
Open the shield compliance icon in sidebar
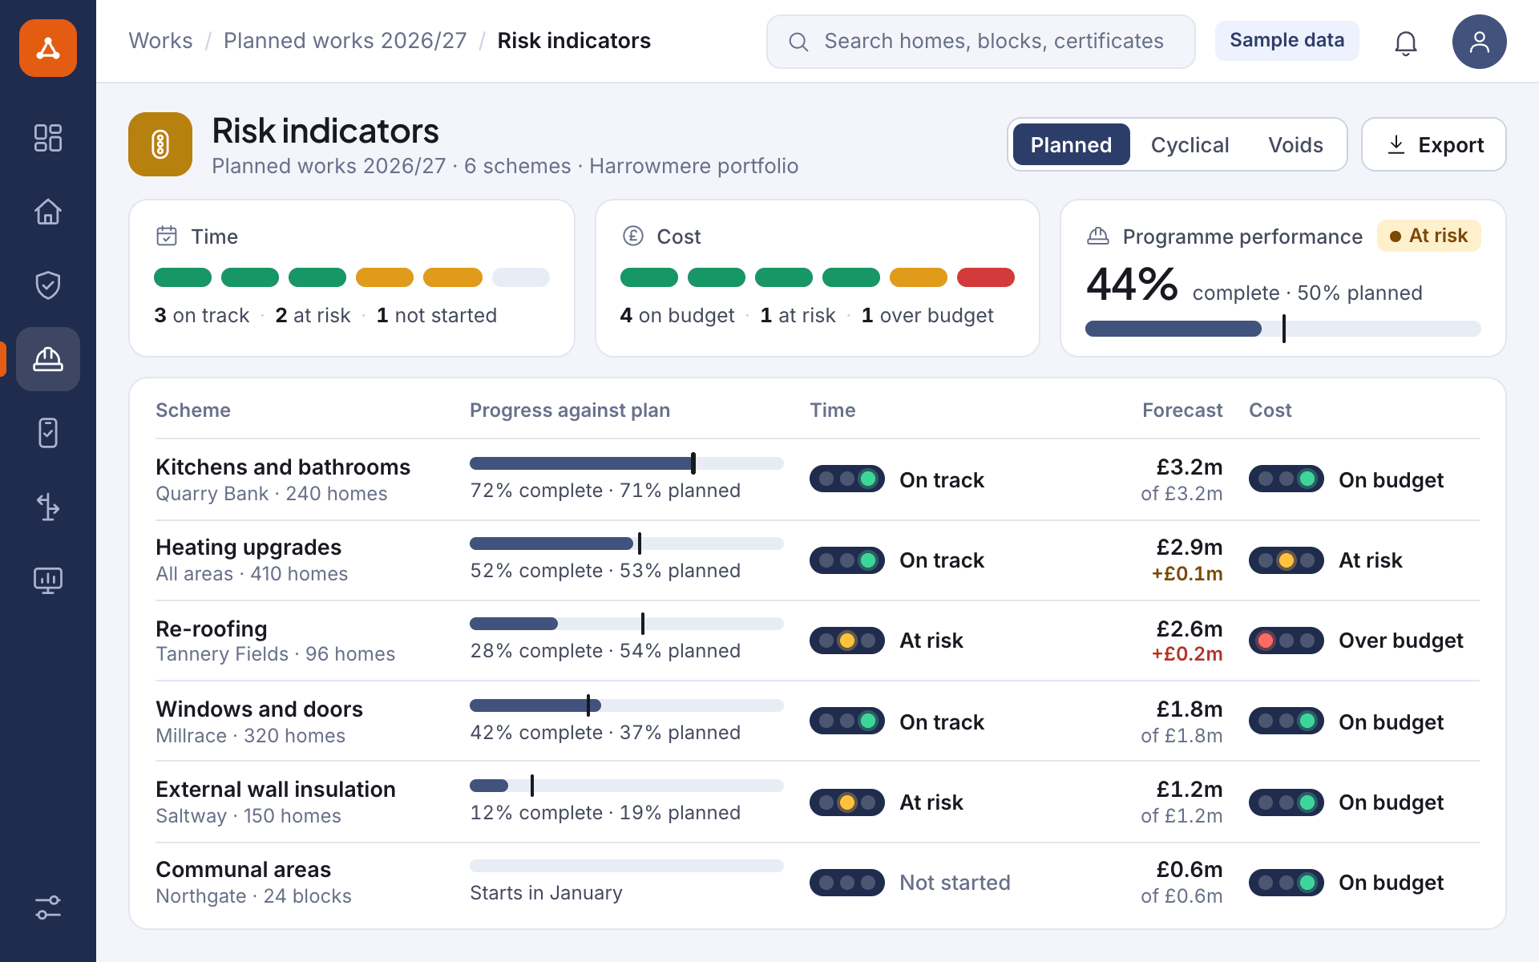coord(48,285)
